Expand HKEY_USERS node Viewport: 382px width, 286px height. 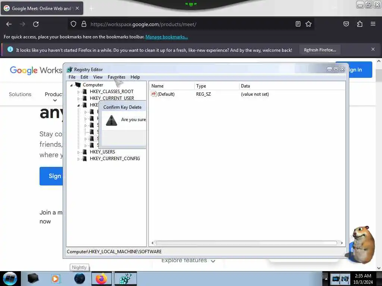[78, 152]
